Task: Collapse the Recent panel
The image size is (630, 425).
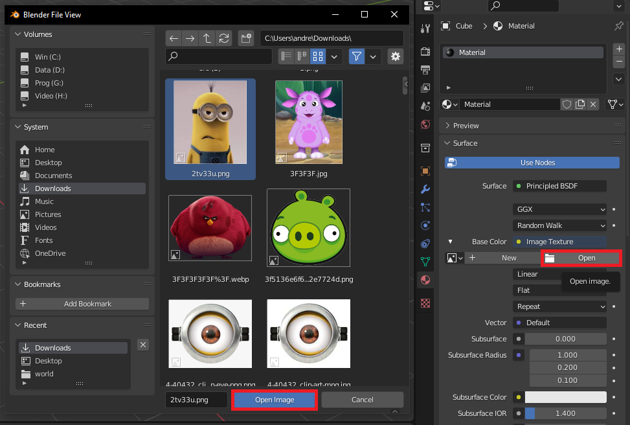Action: 17,325
